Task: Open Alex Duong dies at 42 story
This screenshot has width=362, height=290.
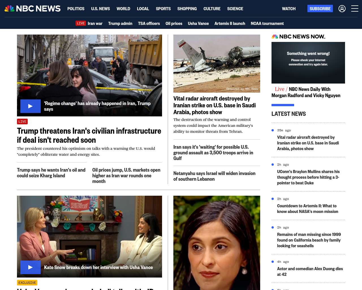Action: 310,272
